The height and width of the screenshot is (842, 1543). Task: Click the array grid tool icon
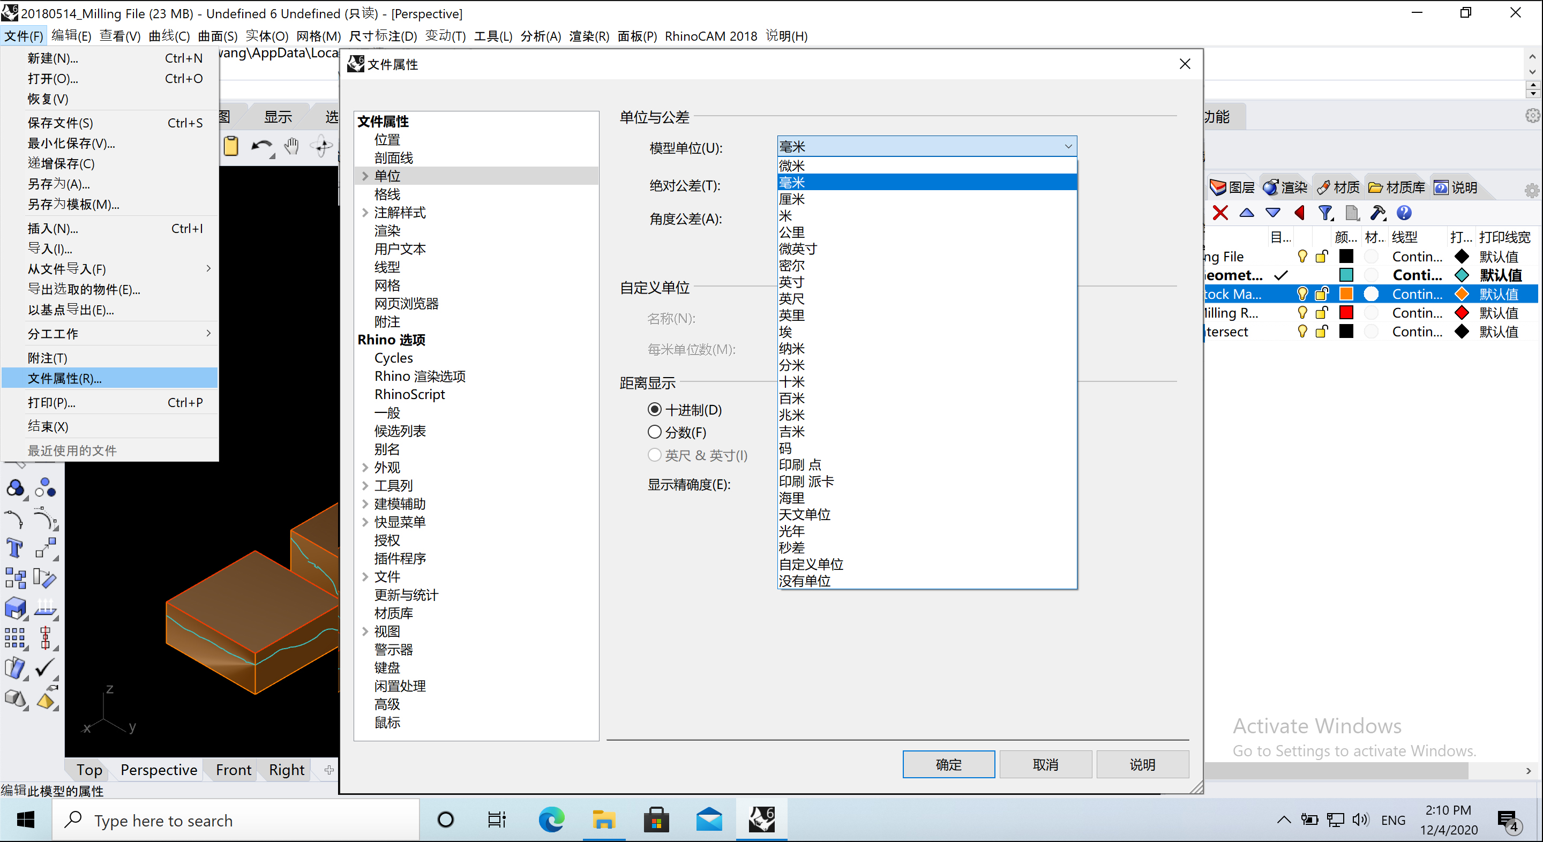[16, 638]
